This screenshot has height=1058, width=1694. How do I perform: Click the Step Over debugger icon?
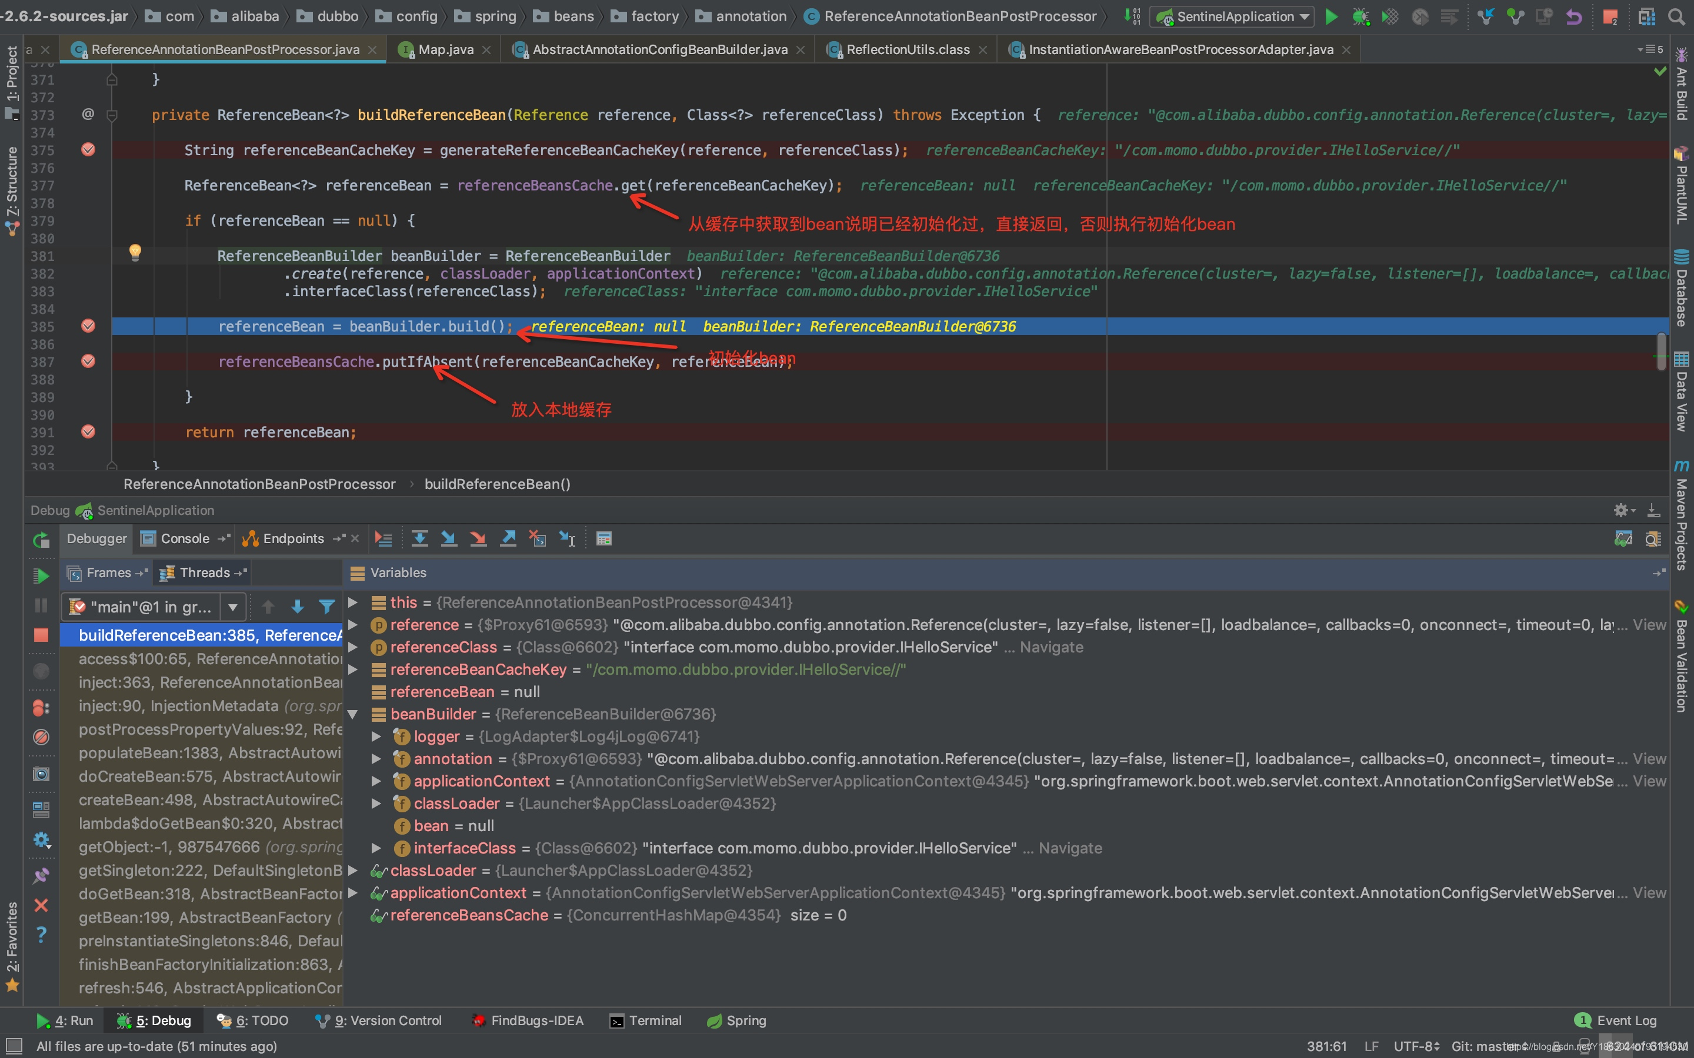[419, 538]
